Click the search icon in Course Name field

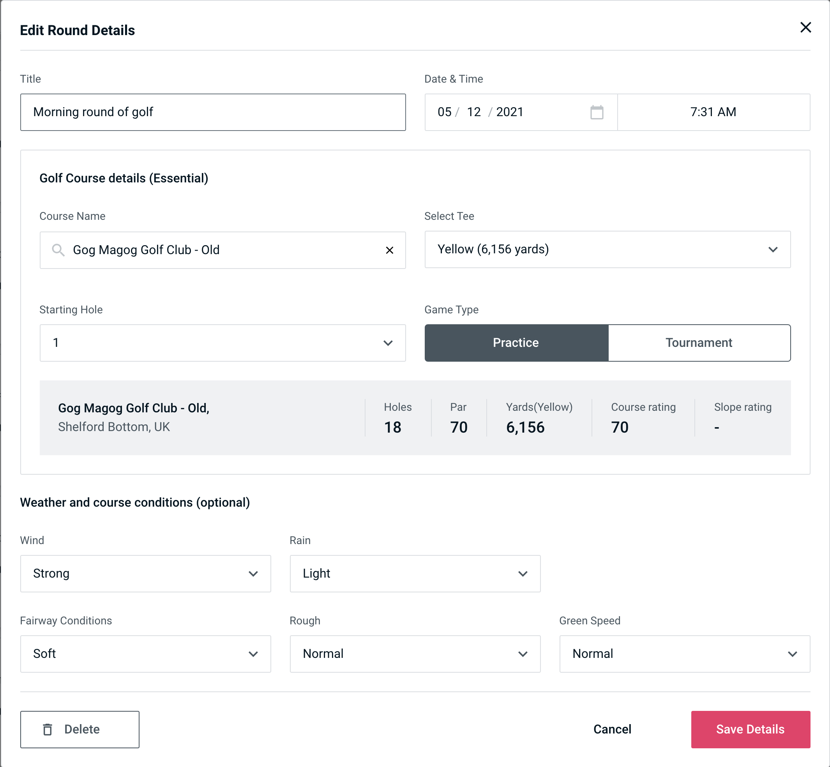58,250
